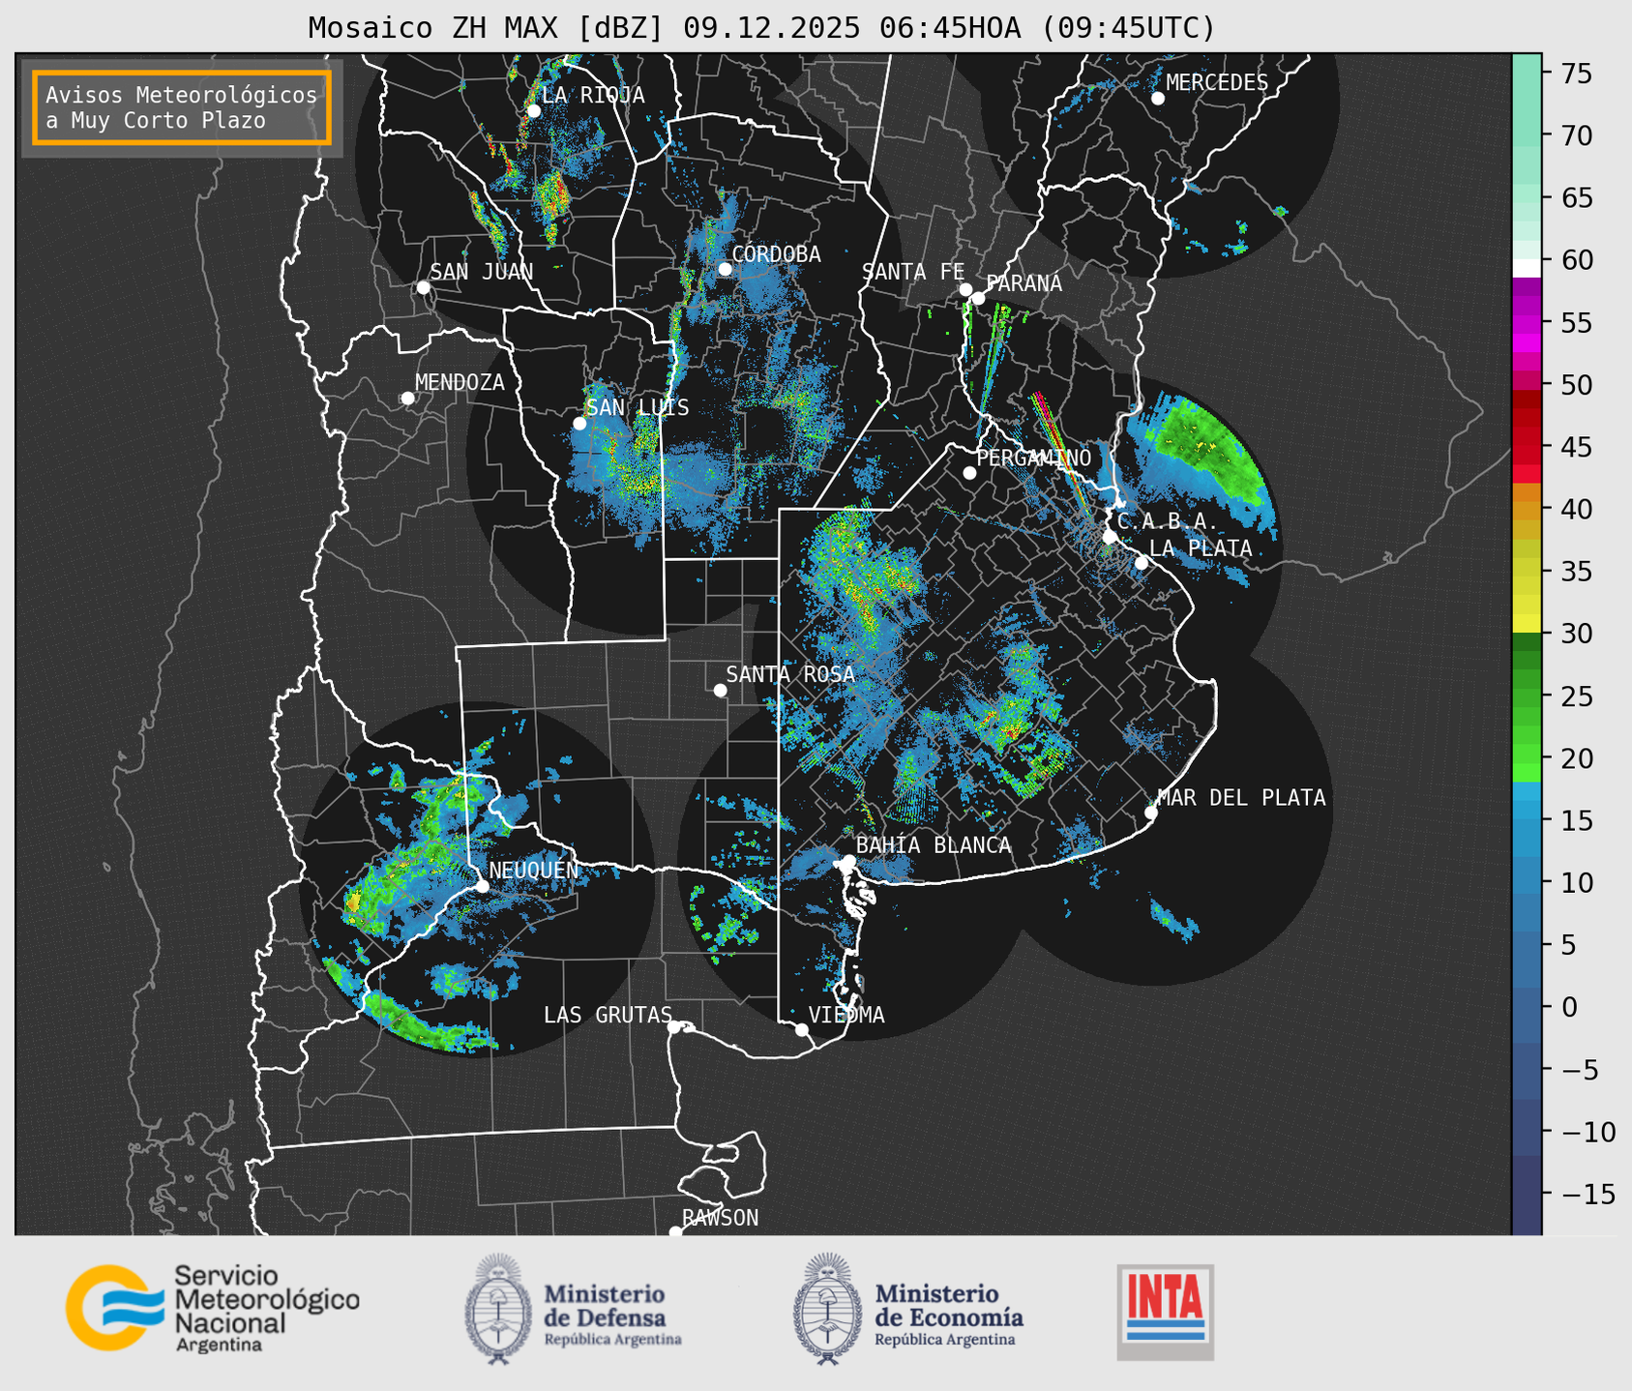1632x1391 pixels.
Task: Click the 45 tick label on the colorbar
Action: [x=1576, y=448]
